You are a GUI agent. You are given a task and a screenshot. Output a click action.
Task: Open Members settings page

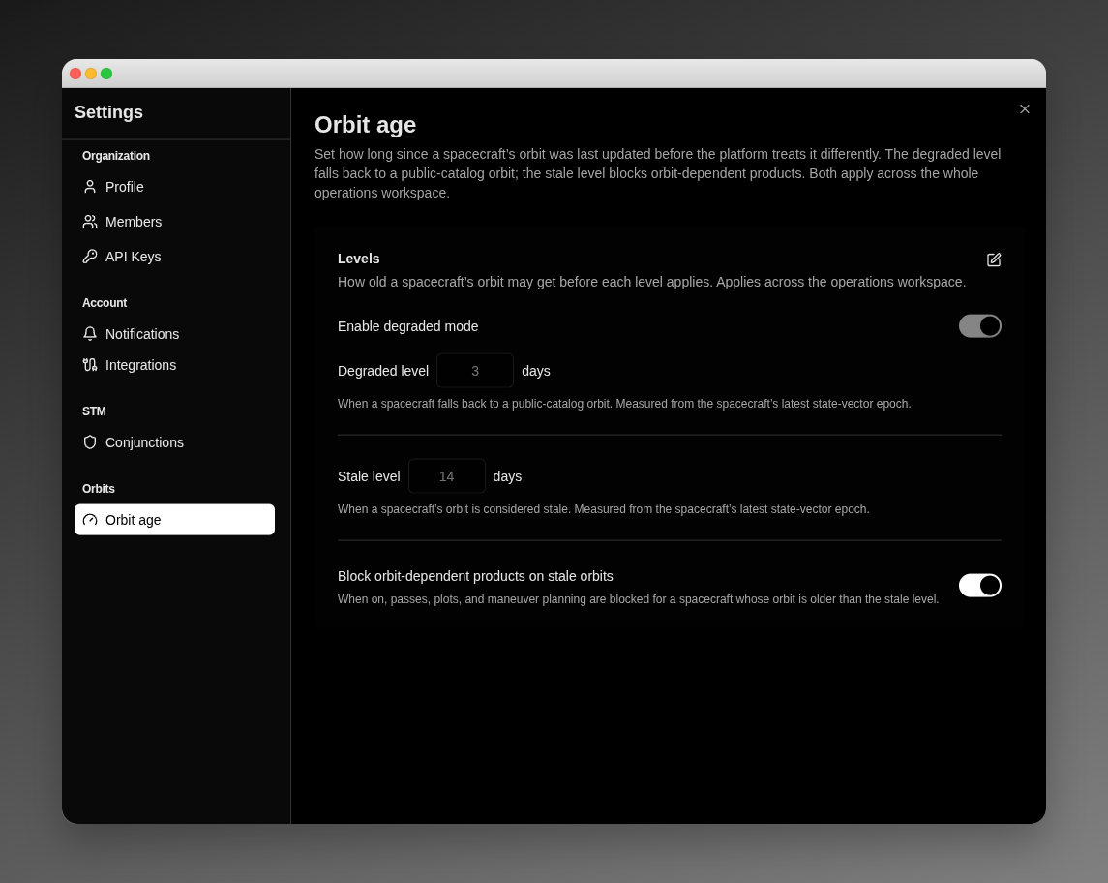(x=174, y=222)
